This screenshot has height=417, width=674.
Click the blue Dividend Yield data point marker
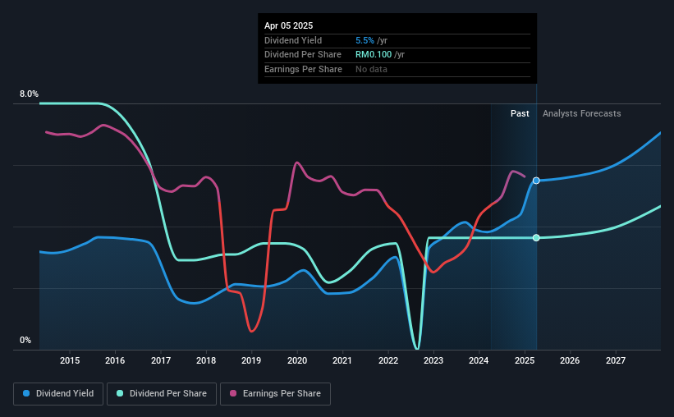[536, 181]
